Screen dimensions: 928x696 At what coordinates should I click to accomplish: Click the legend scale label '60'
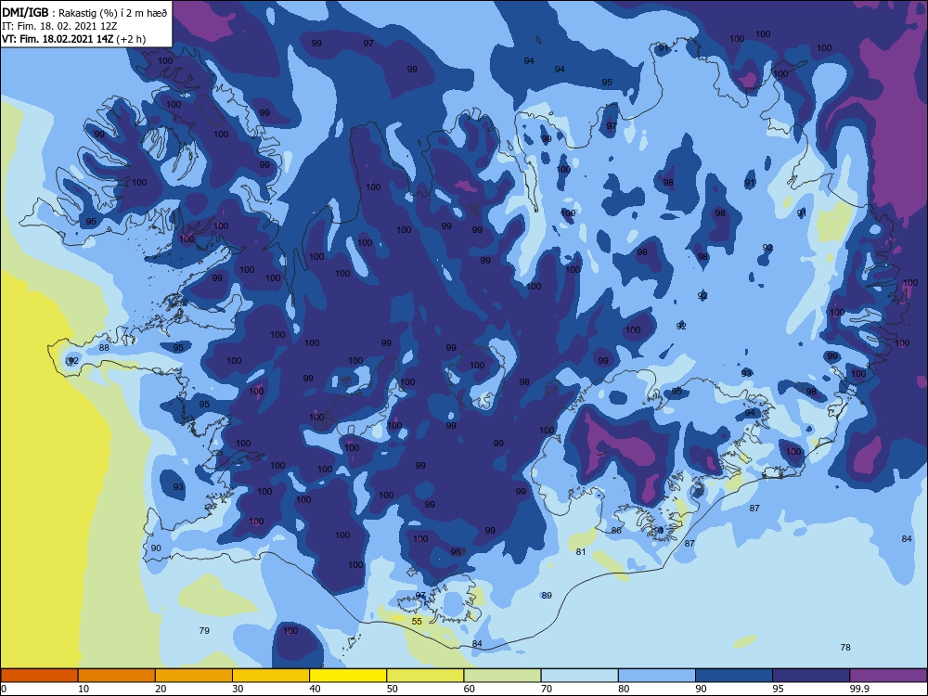(470, 689)
